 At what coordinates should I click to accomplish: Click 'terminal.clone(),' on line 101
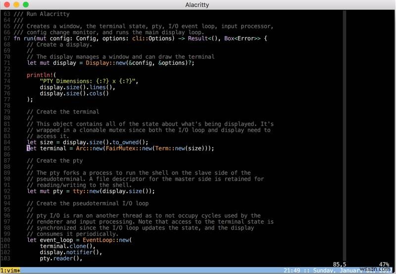coord(67,246)
